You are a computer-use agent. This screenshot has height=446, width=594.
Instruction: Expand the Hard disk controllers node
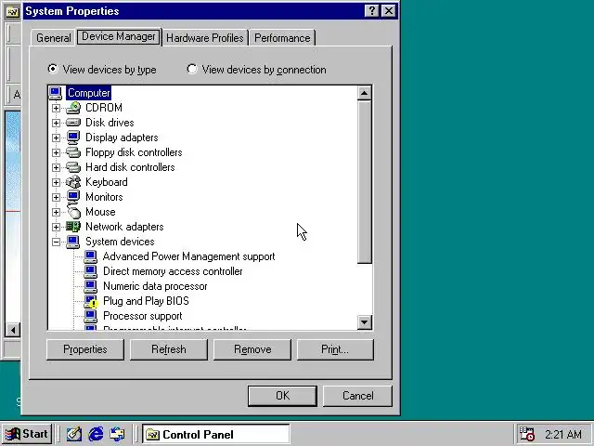coord(56,167)
